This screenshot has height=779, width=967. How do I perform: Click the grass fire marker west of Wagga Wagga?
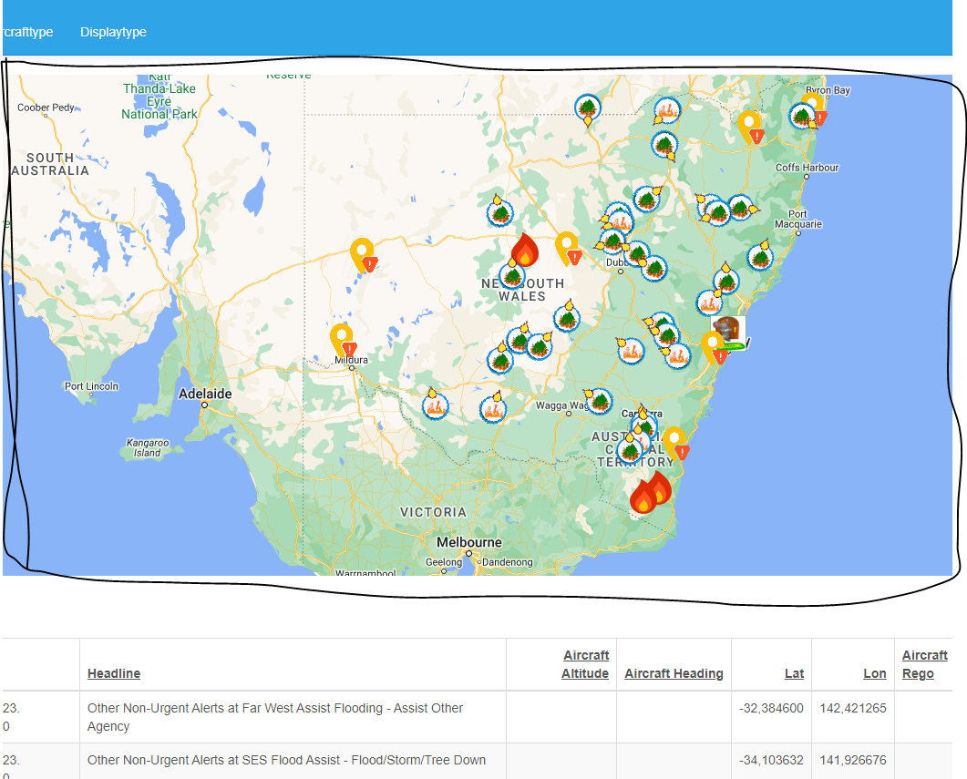click(494, 410)
